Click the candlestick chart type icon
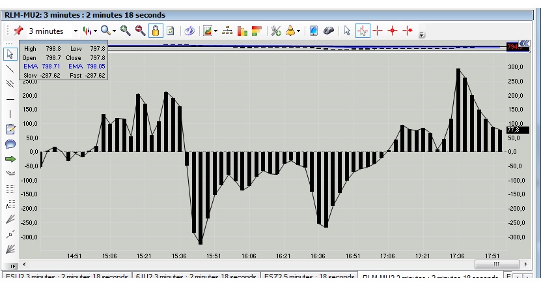Image resolution: width=541 pixels, height=300 pixels. 87,31
